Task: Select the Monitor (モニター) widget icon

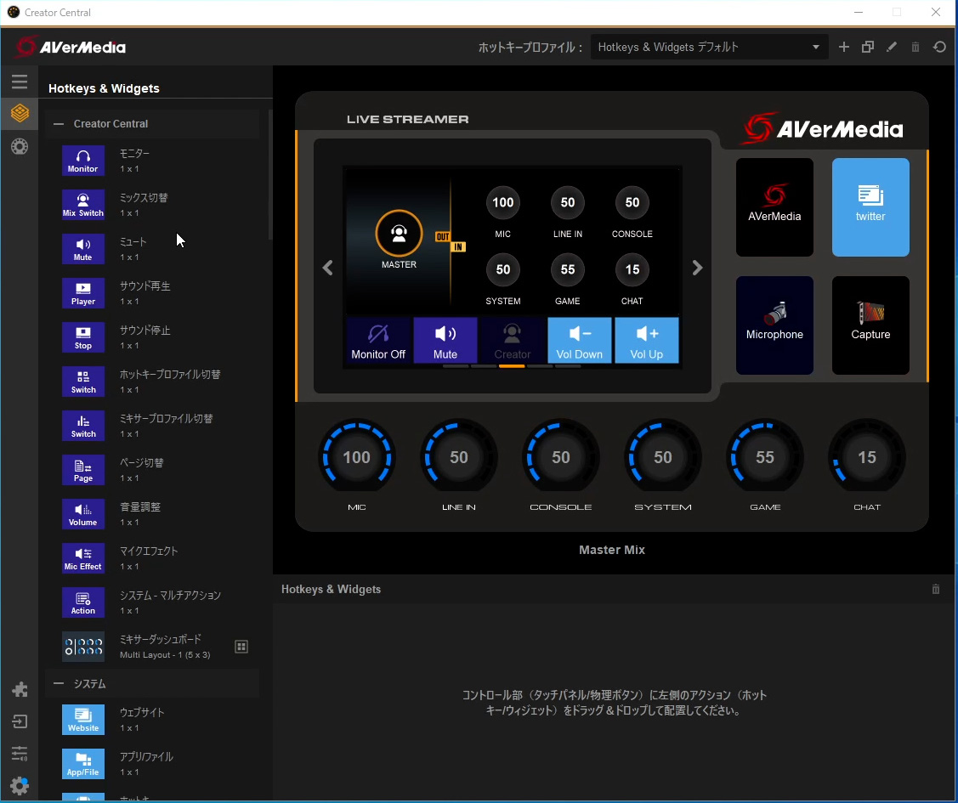Action: [x=83, y=161]
